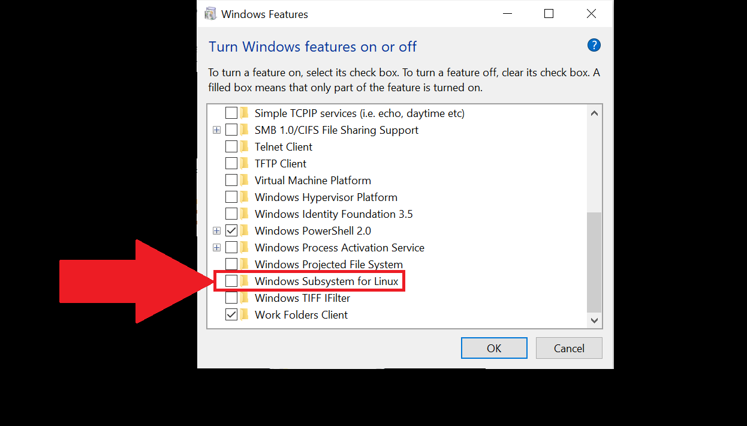Click the Windows Projected File System folder icon
This screenshot has width=747, height=426.
245,265
